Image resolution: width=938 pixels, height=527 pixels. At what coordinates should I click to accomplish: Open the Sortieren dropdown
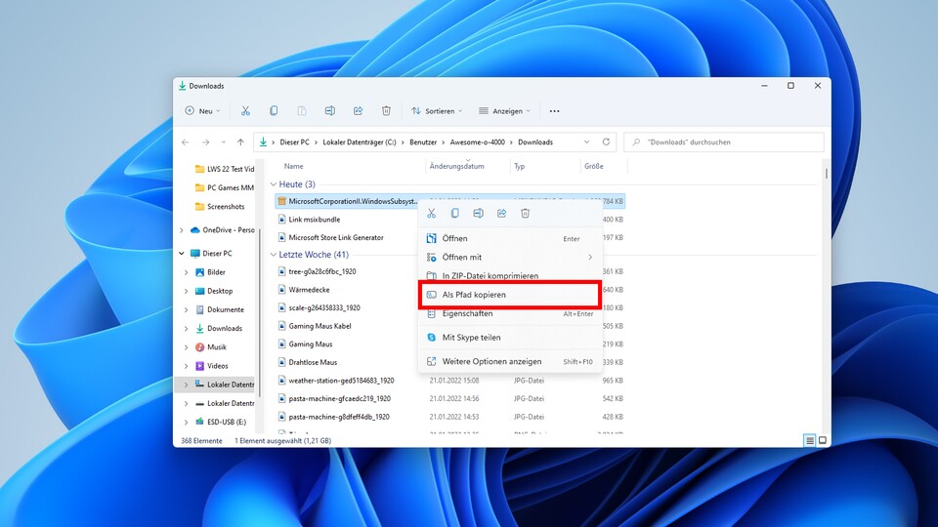435,111
